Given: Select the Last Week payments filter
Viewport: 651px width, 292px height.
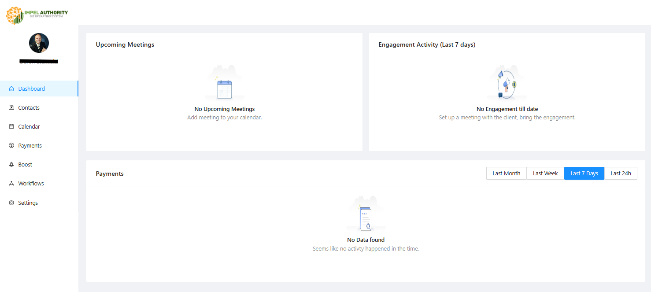Looking at the screenshot, I should (545, 174).
